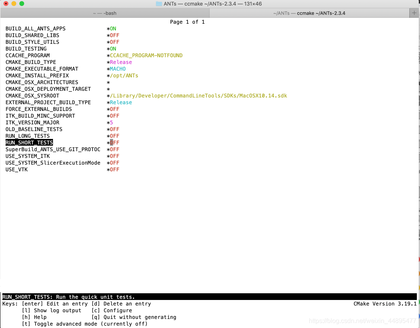The width and height of the screenshot is (420, 328).
Task: Click the [t] Toggle advanced mode hint
Action: point(85,324)
